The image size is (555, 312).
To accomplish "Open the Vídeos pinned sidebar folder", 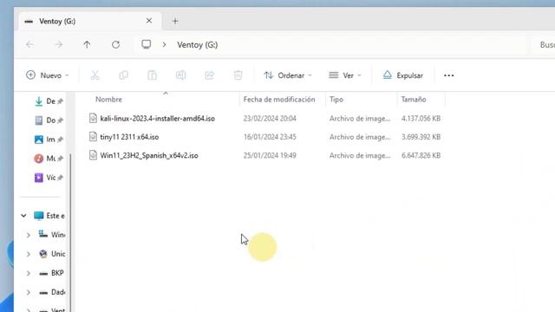I will coord(49,178).
